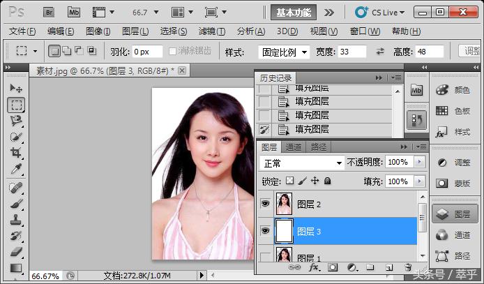Open Mini Bridge from top bar
The height and width of the screenshot is (284, 484).
tap(74, 13)
